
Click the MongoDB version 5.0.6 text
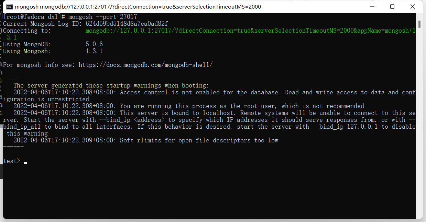point(94,44)
